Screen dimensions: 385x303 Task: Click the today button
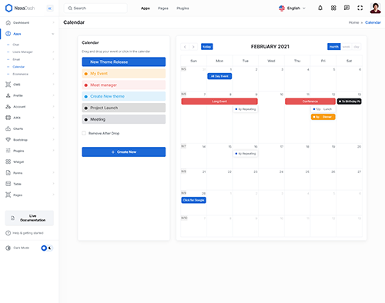[207, 47]
